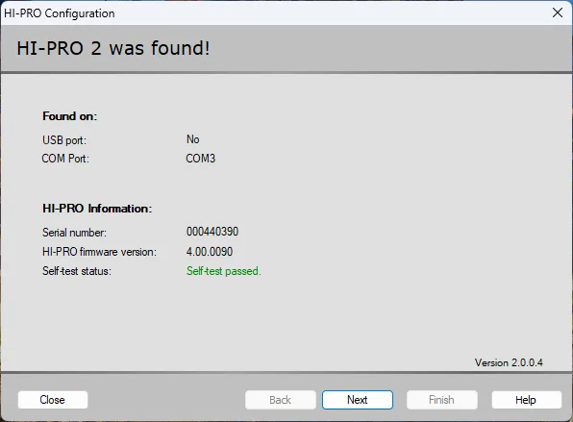573x422 pixels.
Task: Close the dialog with the X icon
Action: 558,12
